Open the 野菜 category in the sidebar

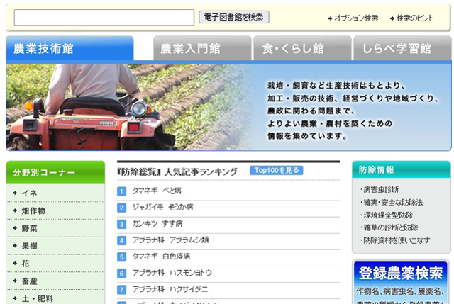click(29, 228)
